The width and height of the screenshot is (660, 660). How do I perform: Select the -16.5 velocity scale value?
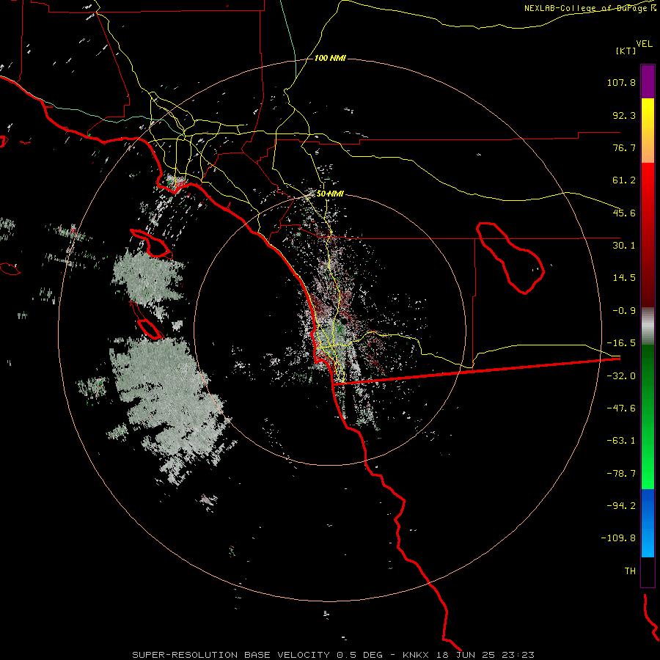coord(621,343)
